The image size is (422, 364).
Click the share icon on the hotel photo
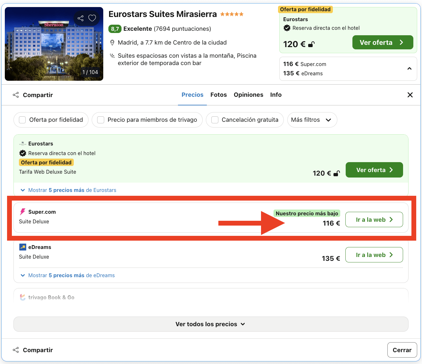80,18
